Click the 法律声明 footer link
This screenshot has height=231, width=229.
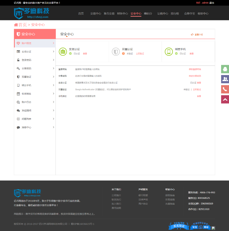click(x=143, y=200)
